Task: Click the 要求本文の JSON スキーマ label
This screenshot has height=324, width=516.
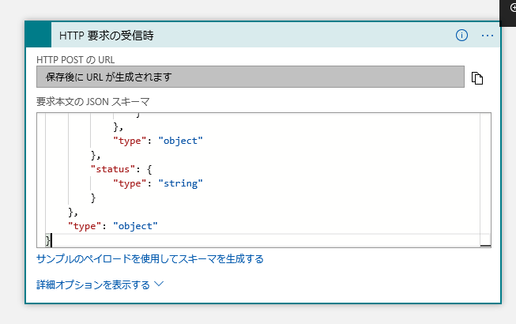Action: coord(92,102)
